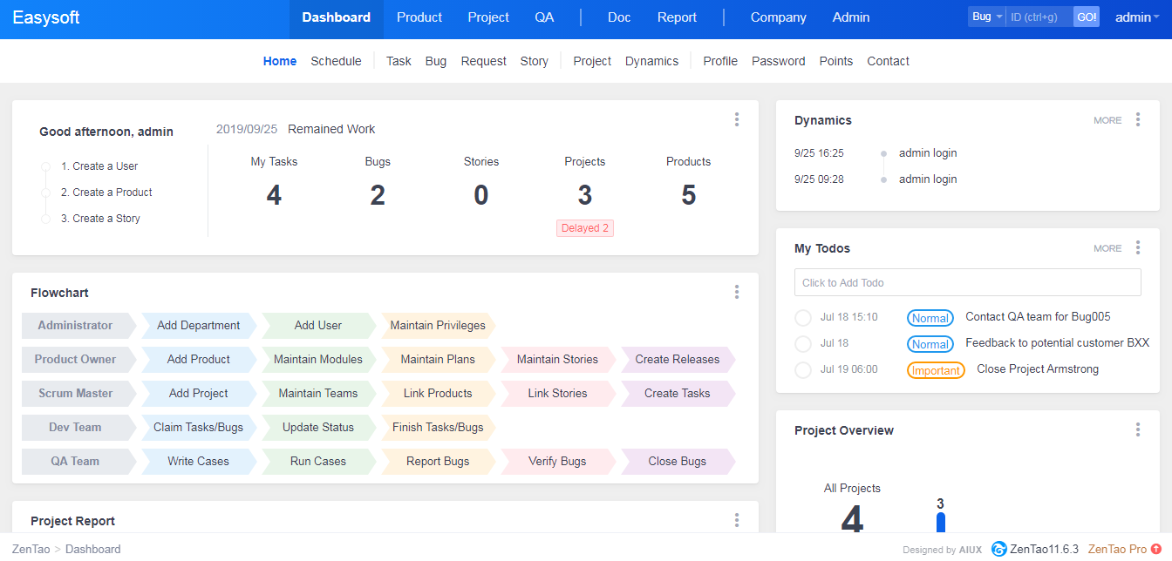
Task: Check off 'Feedback to potential customer BXX' todo
Action: pyautogui.click(x=803, y=344)
